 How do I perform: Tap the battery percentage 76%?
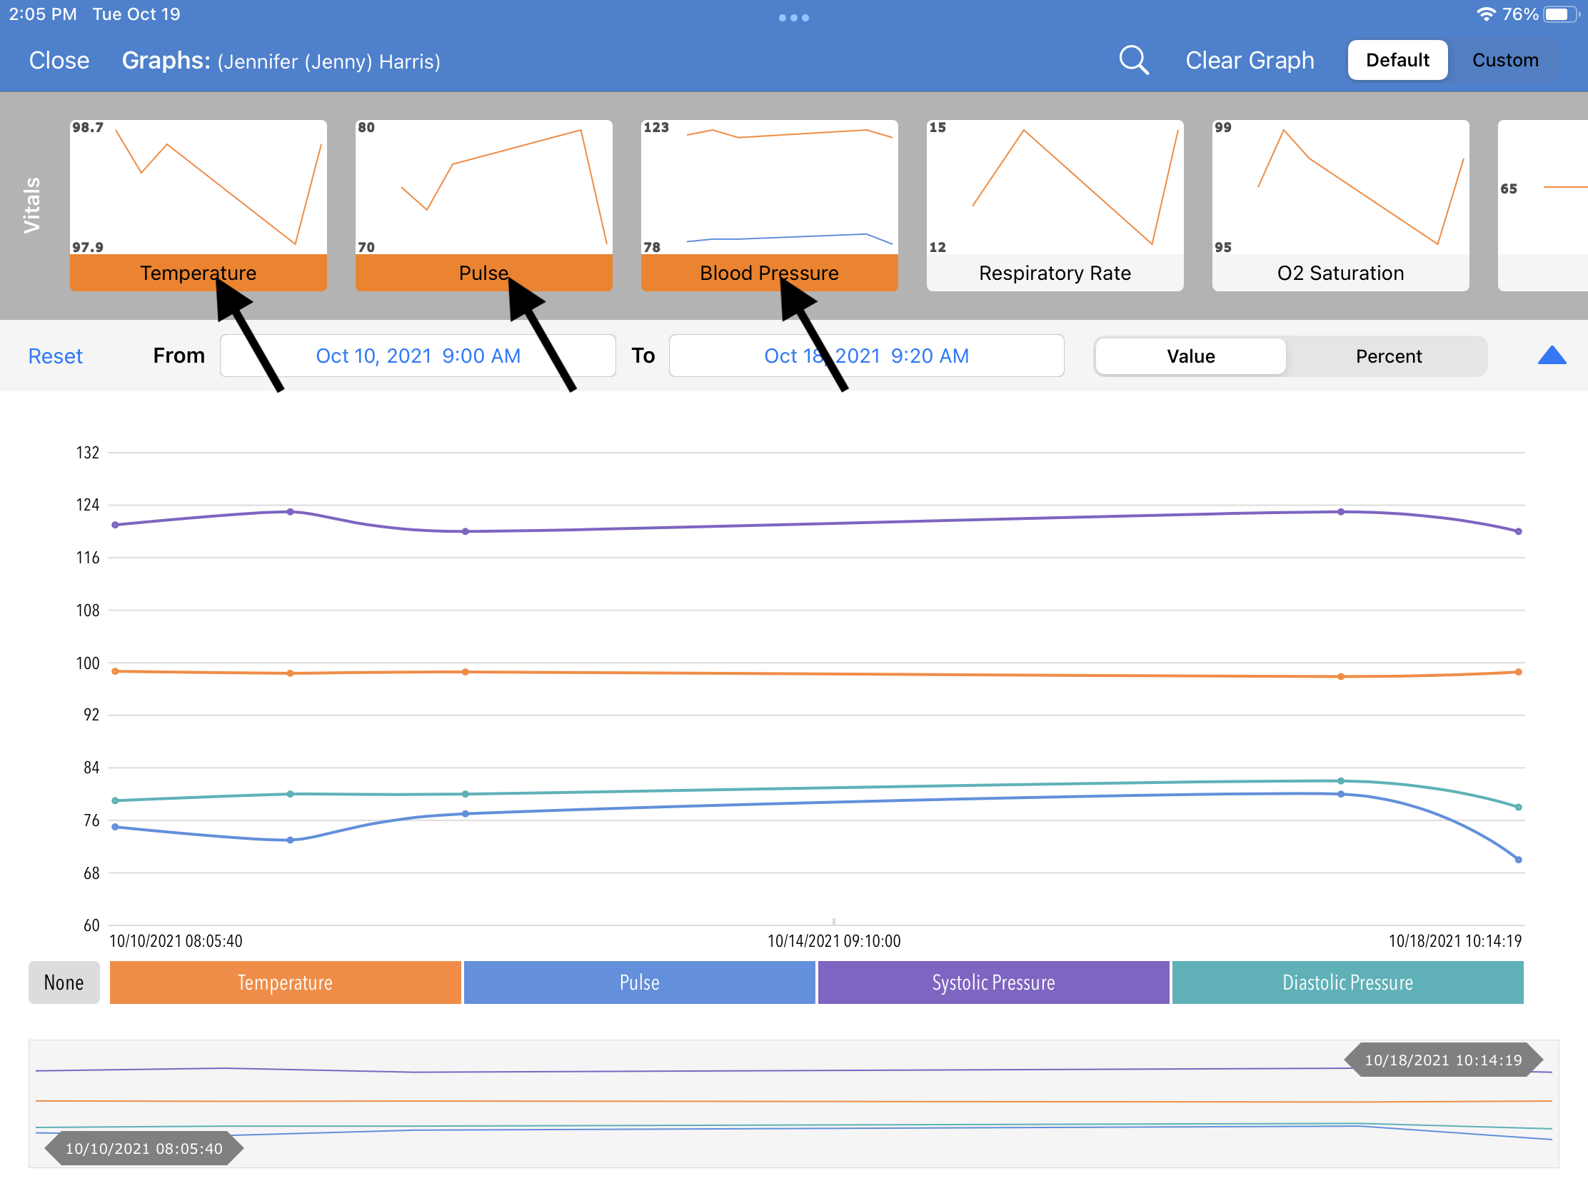1519,14
